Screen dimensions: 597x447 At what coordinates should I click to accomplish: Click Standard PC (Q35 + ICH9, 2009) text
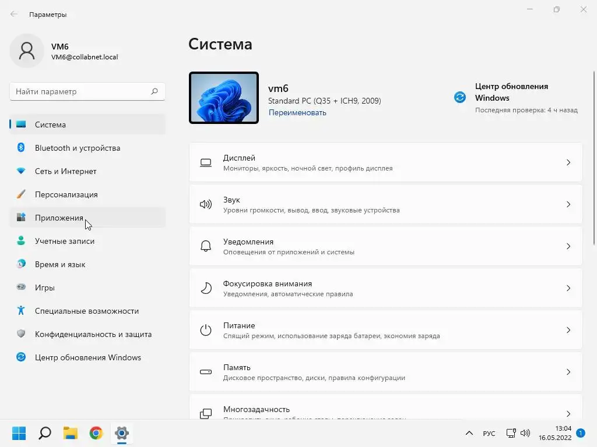(x=324, y=101)
